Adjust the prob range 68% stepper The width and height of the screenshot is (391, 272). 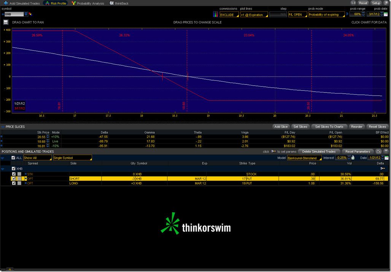(x=363, y=14)
